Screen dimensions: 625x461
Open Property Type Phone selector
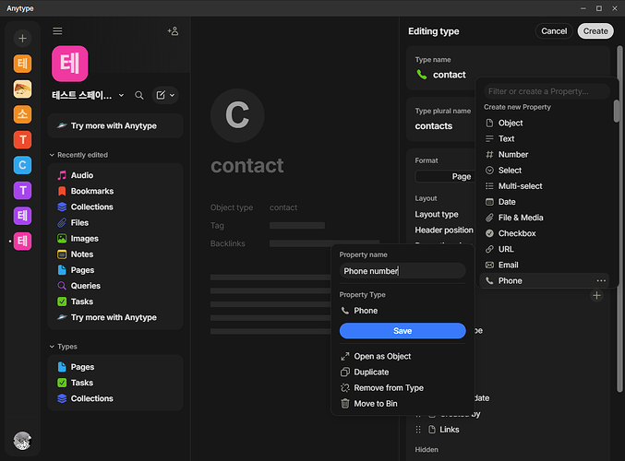[403, 311]
